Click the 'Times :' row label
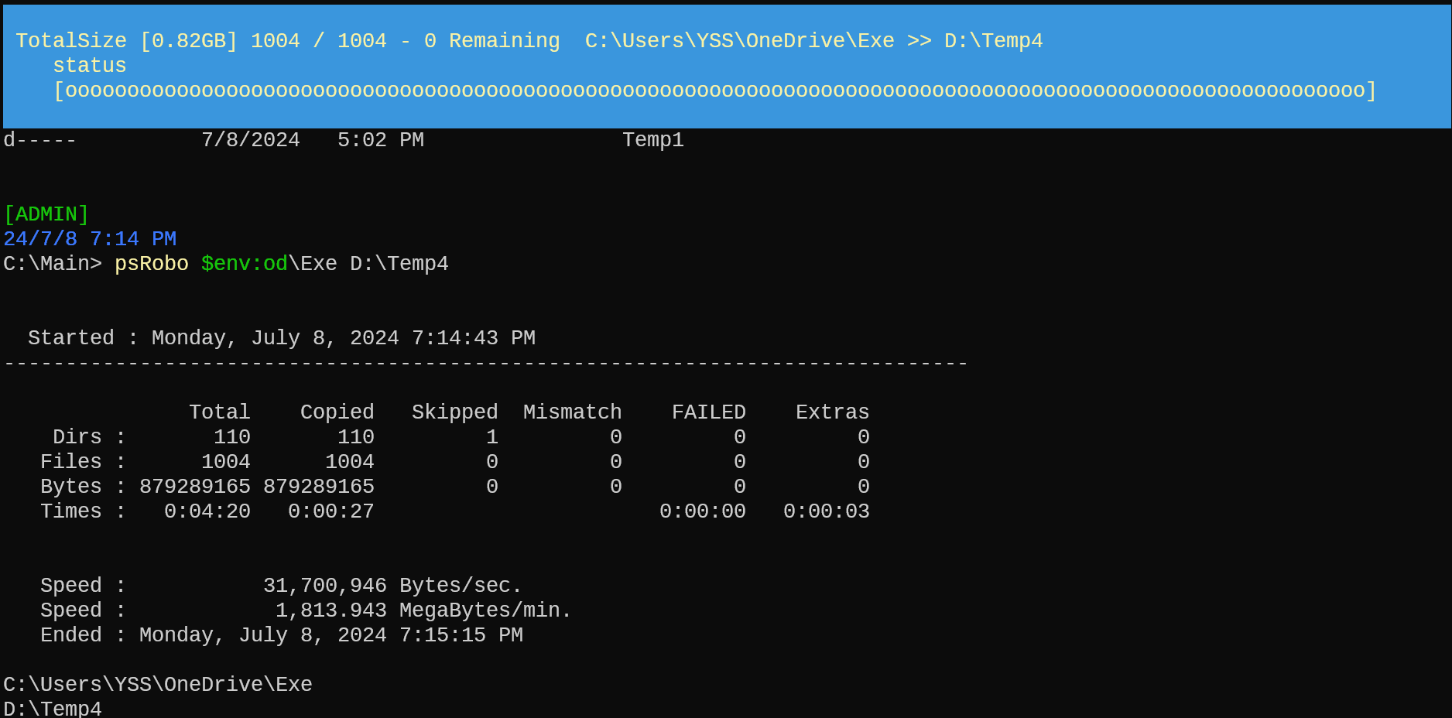This screenshot has width=1452, height=718. pos(84,511)
